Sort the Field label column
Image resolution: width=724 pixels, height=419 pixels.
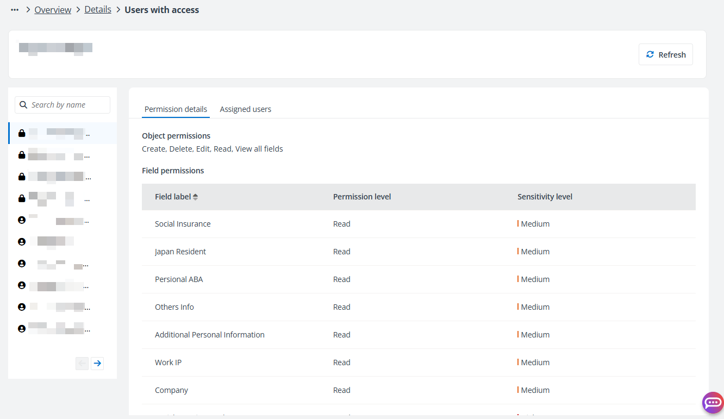(195, 196)
